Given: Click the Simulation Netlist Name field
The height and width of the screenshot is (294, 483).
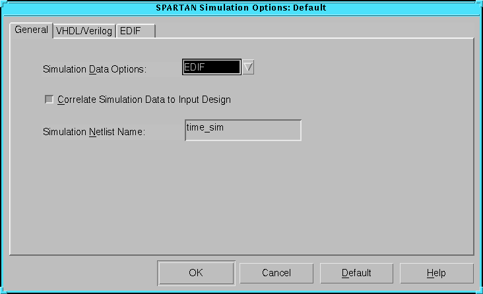Looking at the screenshot, I should pos(243,131).
